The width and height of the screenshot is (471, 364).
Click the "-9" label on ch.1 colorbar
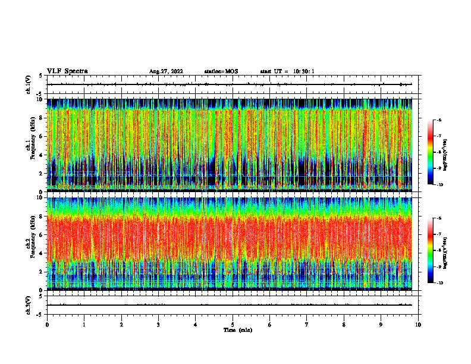coord(439,168)
